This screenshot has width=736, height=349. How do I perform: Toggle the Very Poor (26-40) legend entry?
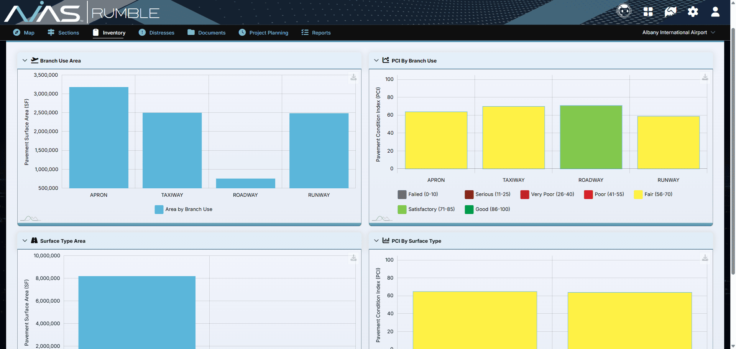[x=547, y=194]
